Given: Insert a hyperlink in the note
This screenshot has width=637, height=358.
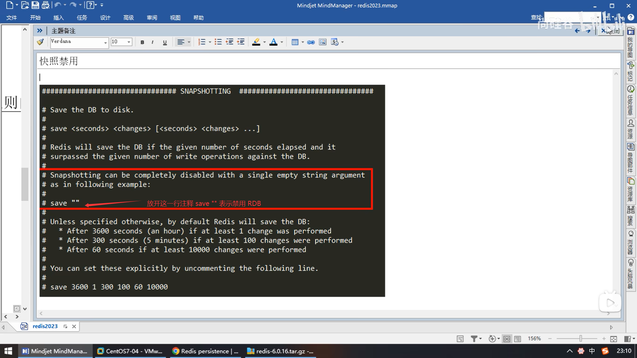Looking at the screenshot, I should [311, 42].
